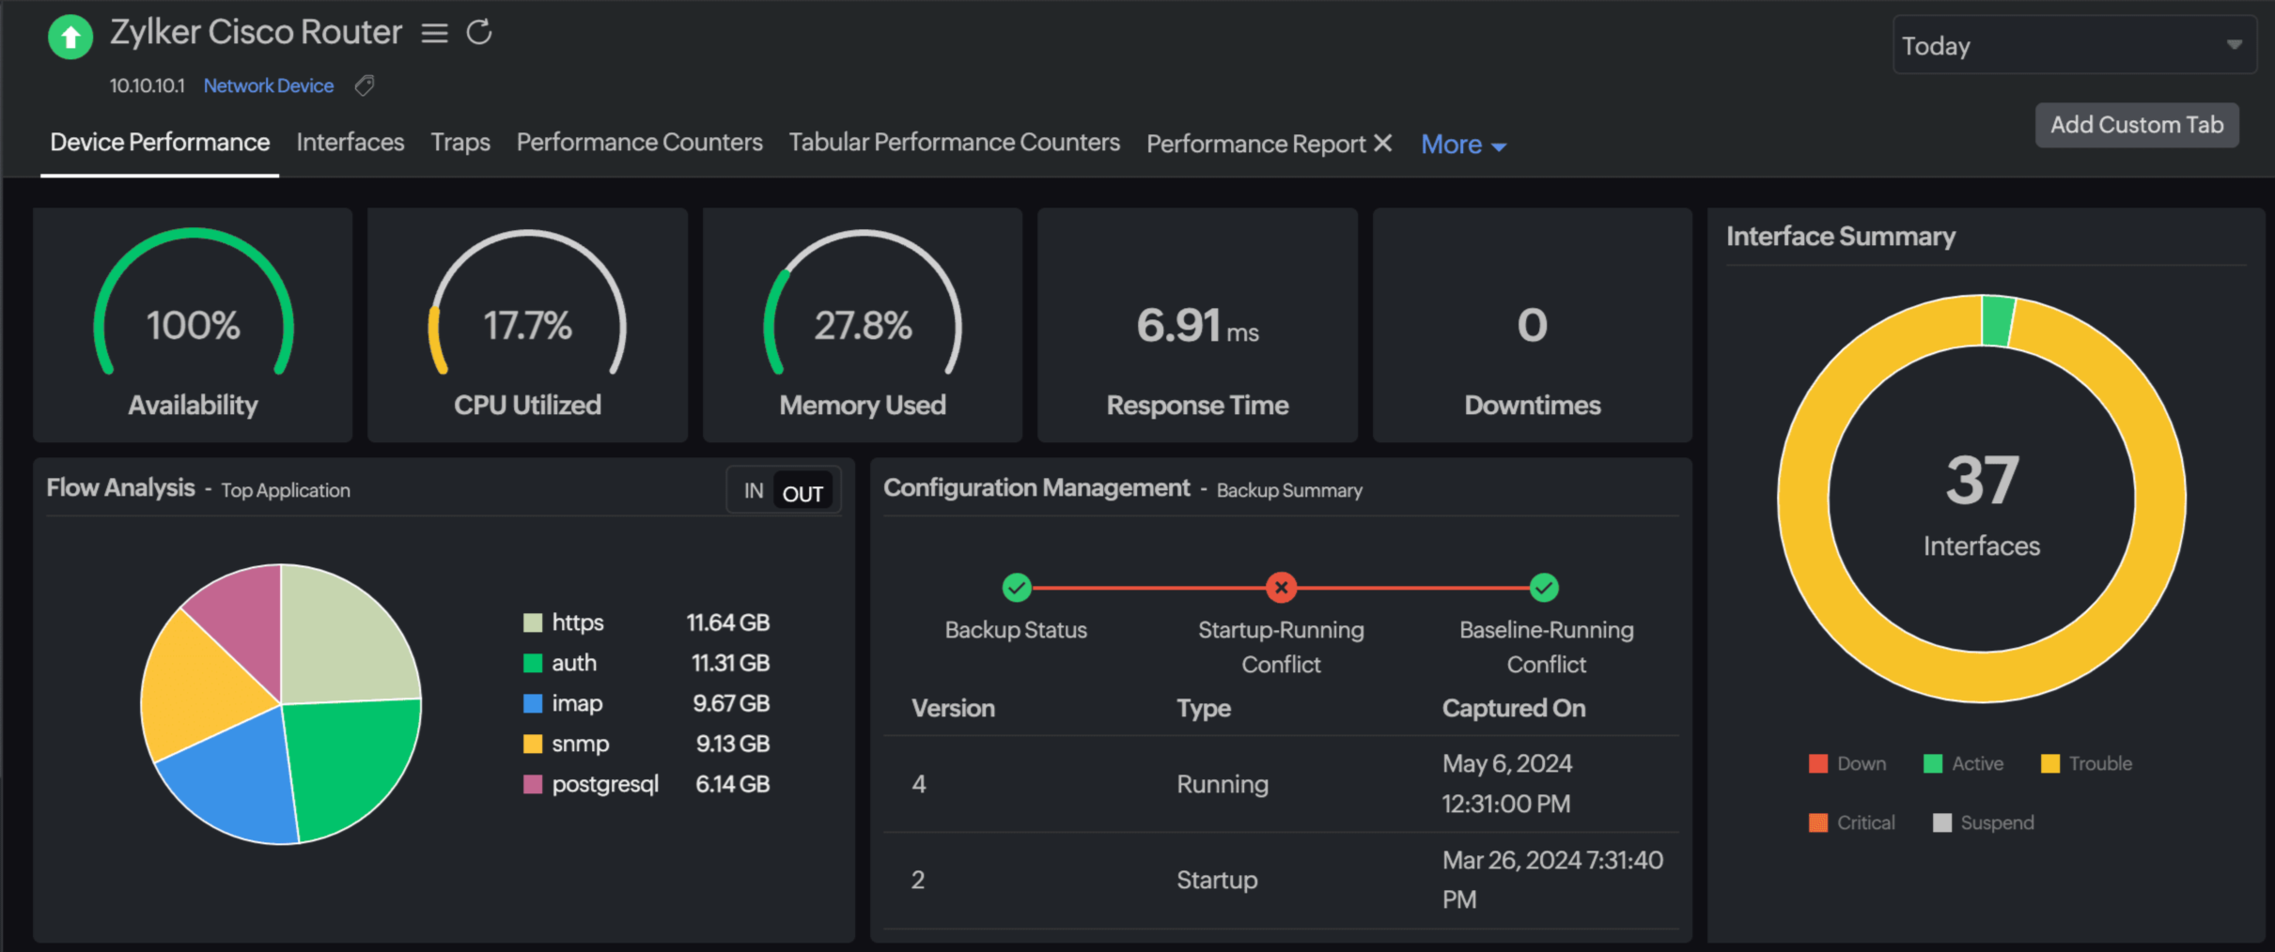The height and width of the screenshot is (952, 2275).
Task: Open the hamburger menu beside device name
Action: pos(434,34)
